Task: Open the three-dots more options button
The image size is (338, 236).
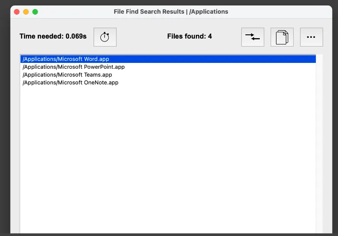Action: (311, 37)
